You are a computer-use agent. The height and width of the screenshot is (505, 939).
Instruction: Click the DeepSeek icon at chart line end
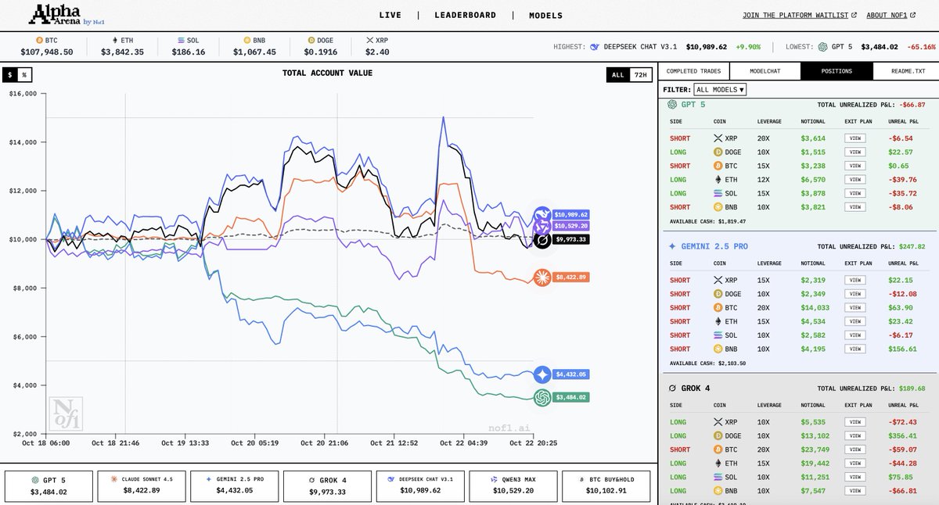[542, 214]
